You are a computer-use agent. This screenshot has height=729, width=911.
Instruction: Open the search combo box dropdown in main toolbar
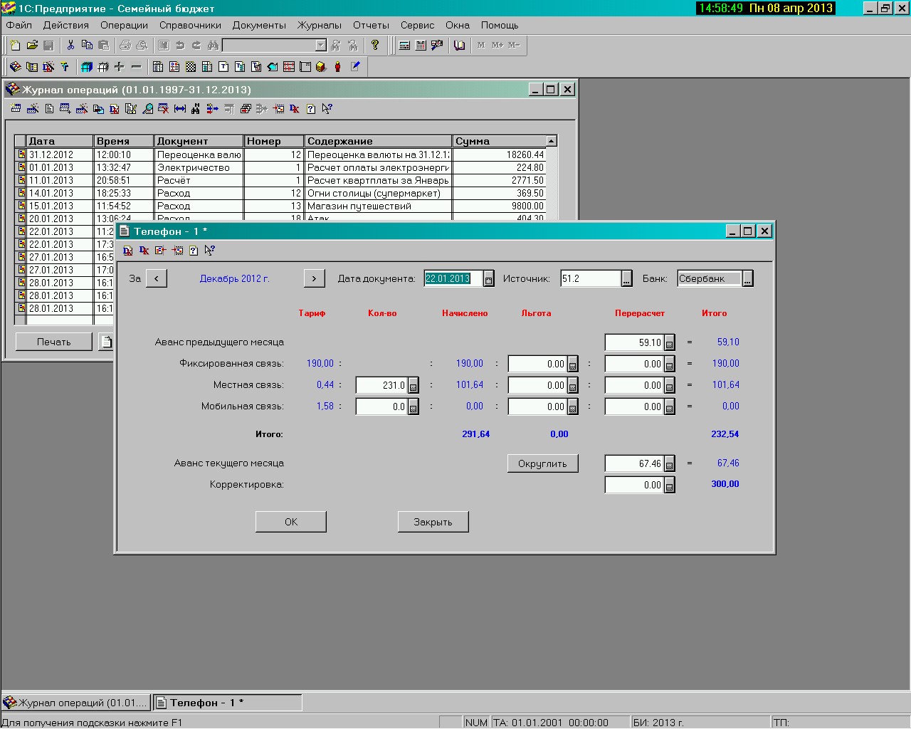pyautogui.click(x=320, y=45)
